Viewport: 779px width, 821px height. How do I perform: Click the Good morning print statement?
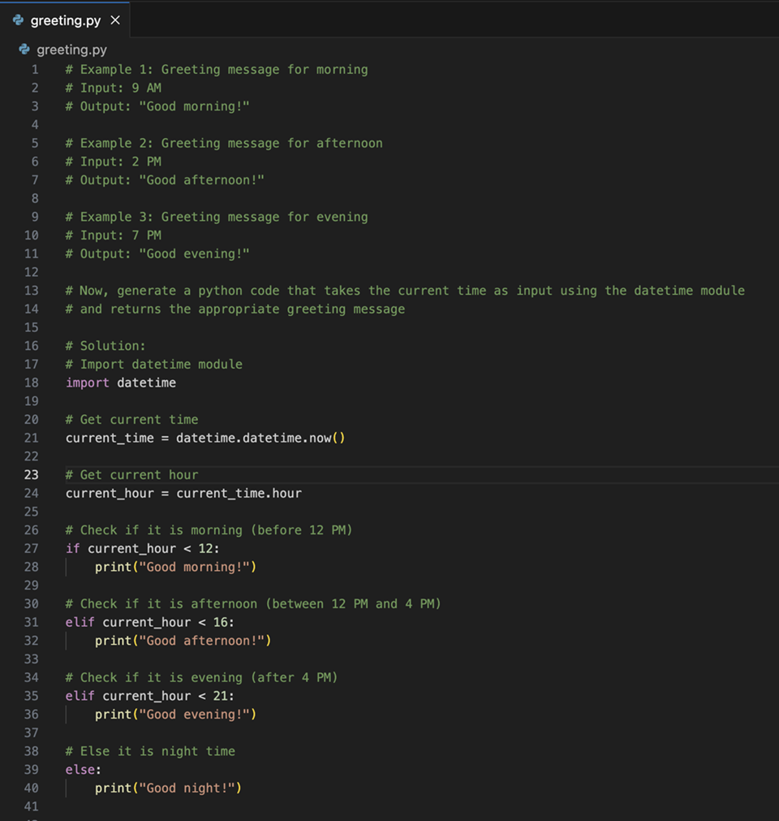point(174,567)
